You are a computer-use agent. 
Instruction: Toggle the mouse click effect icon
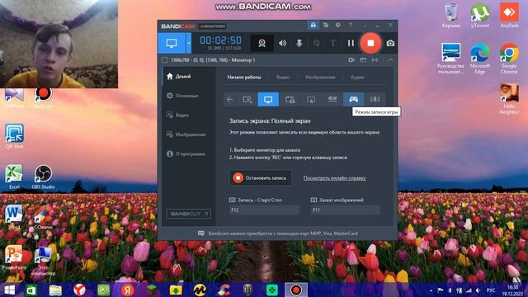click(x=316, y=43)
